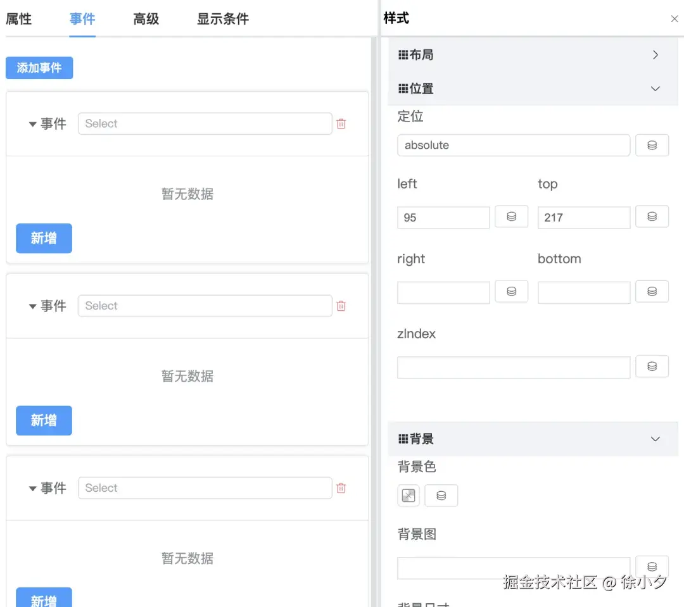
Task: Click 新增 in the first event block
Action: pos(43,239)
